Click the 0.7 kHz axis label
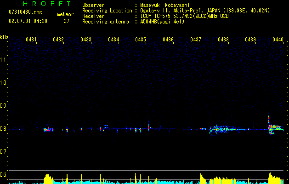This screenshot has width=289, height=184. [x=4, y=152]
